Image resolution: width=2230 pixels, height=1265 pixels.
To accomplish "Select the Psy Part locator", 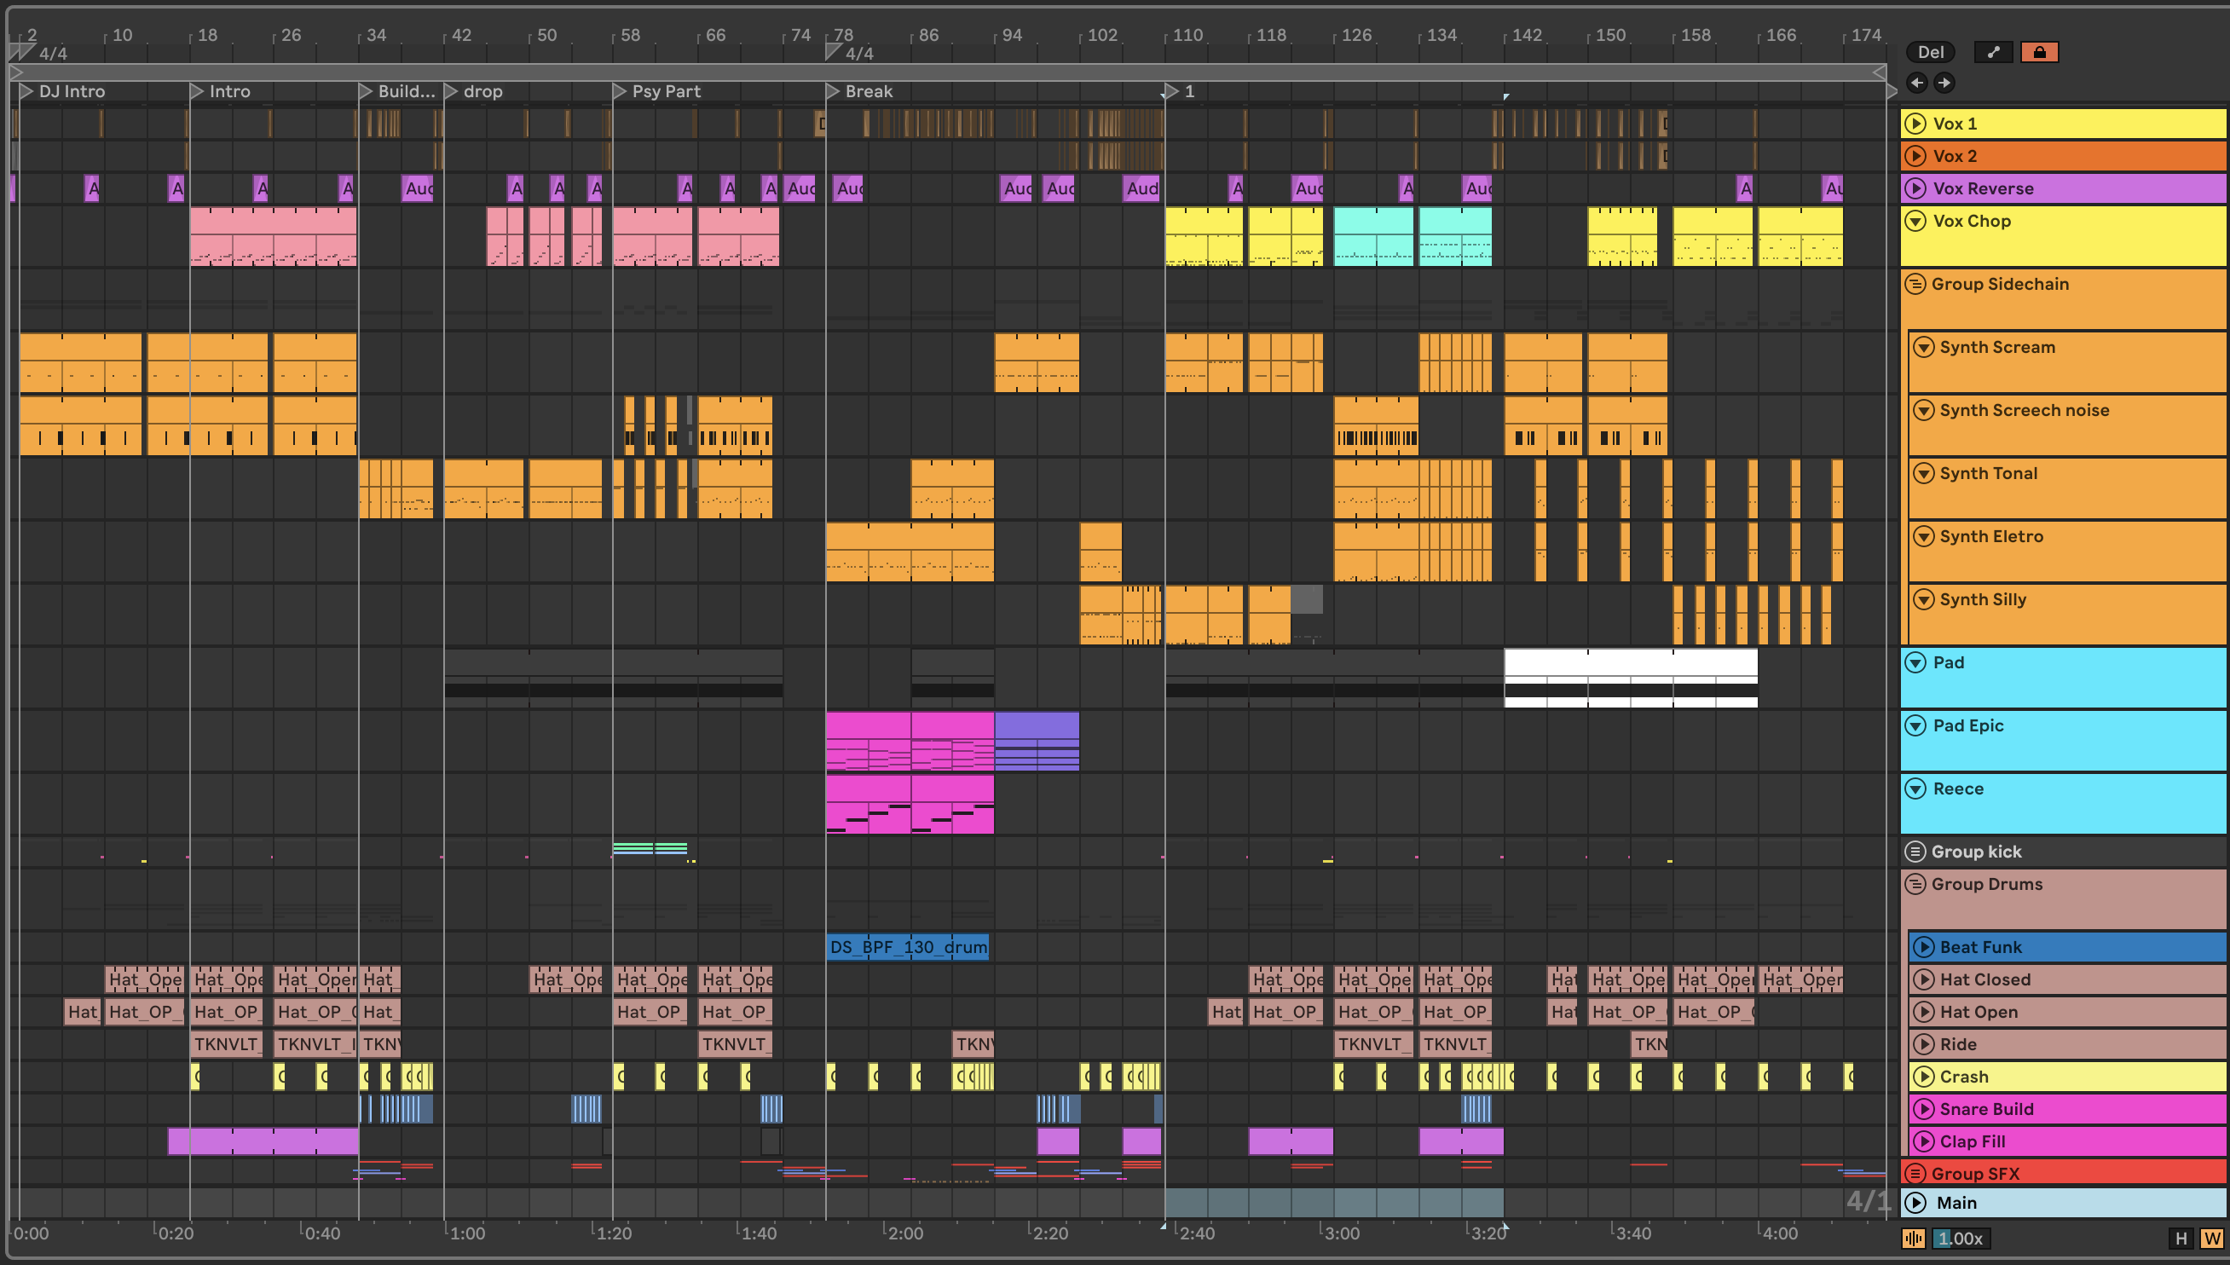I will tap(665, 91).
